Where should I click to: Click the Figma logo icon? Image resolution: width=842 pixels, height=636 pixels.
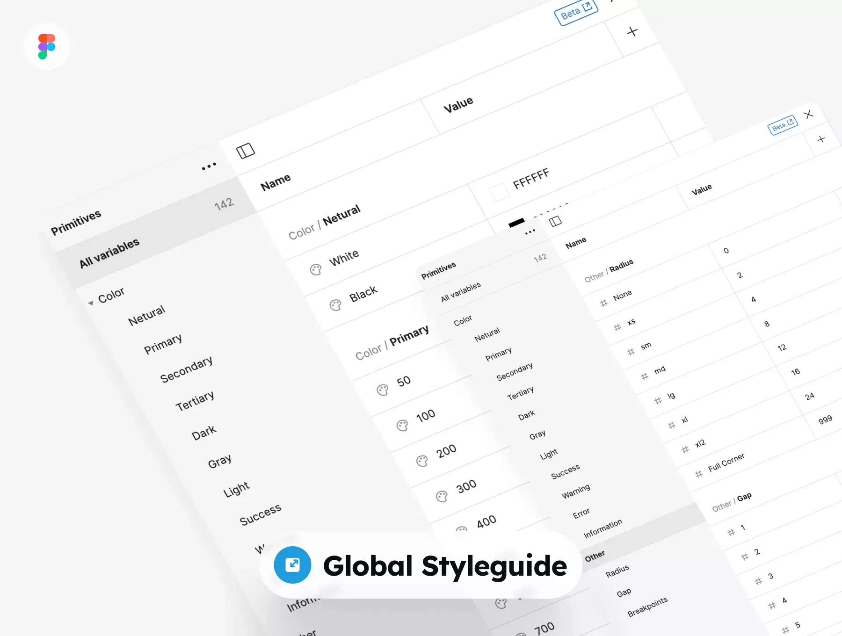click(47, 47)
